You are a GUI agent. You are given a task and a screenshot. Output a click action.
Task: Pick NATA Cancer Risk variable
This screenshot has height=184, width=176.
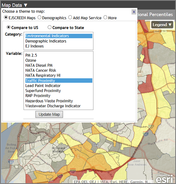(x=59, y=71)
